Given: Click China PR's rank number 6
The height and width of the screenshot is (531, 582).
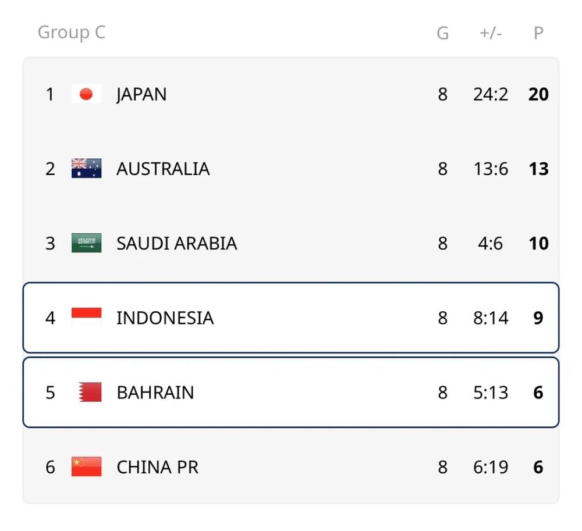Looking at the screenshot, I should pyautogui.click(x=51, y=467).
